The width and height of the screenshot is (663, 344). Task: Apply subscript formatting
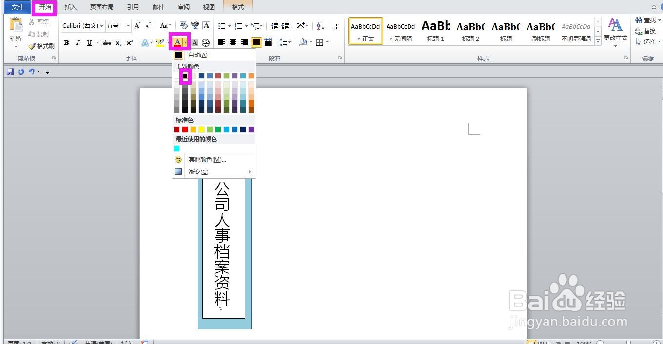tap(117, 43)
